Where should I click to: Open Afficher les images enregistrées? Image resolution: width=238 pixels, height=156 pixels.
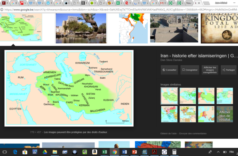click(210, 70)
